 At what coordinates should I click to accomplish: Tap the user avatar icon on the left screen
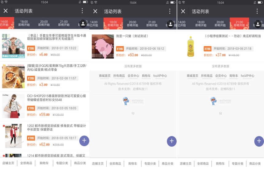pos(83,24)
